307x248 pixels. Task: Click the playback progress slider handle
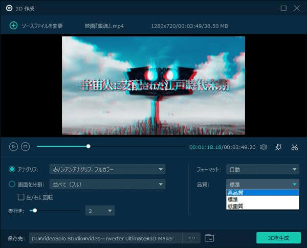(x=89, y=146)
